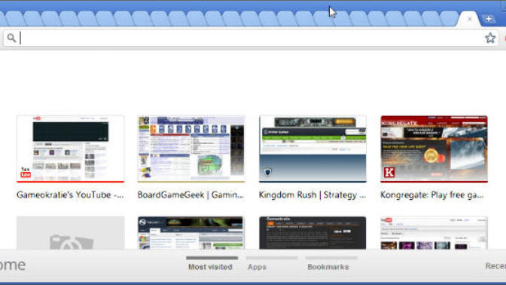Open Gameokratie's YouTube thumbnail

(70, 149)
